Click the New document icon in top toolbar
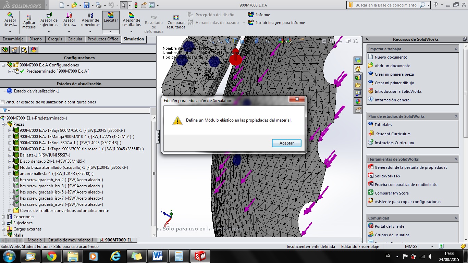This screenshot has width=468, height=263. click(62, 5)
